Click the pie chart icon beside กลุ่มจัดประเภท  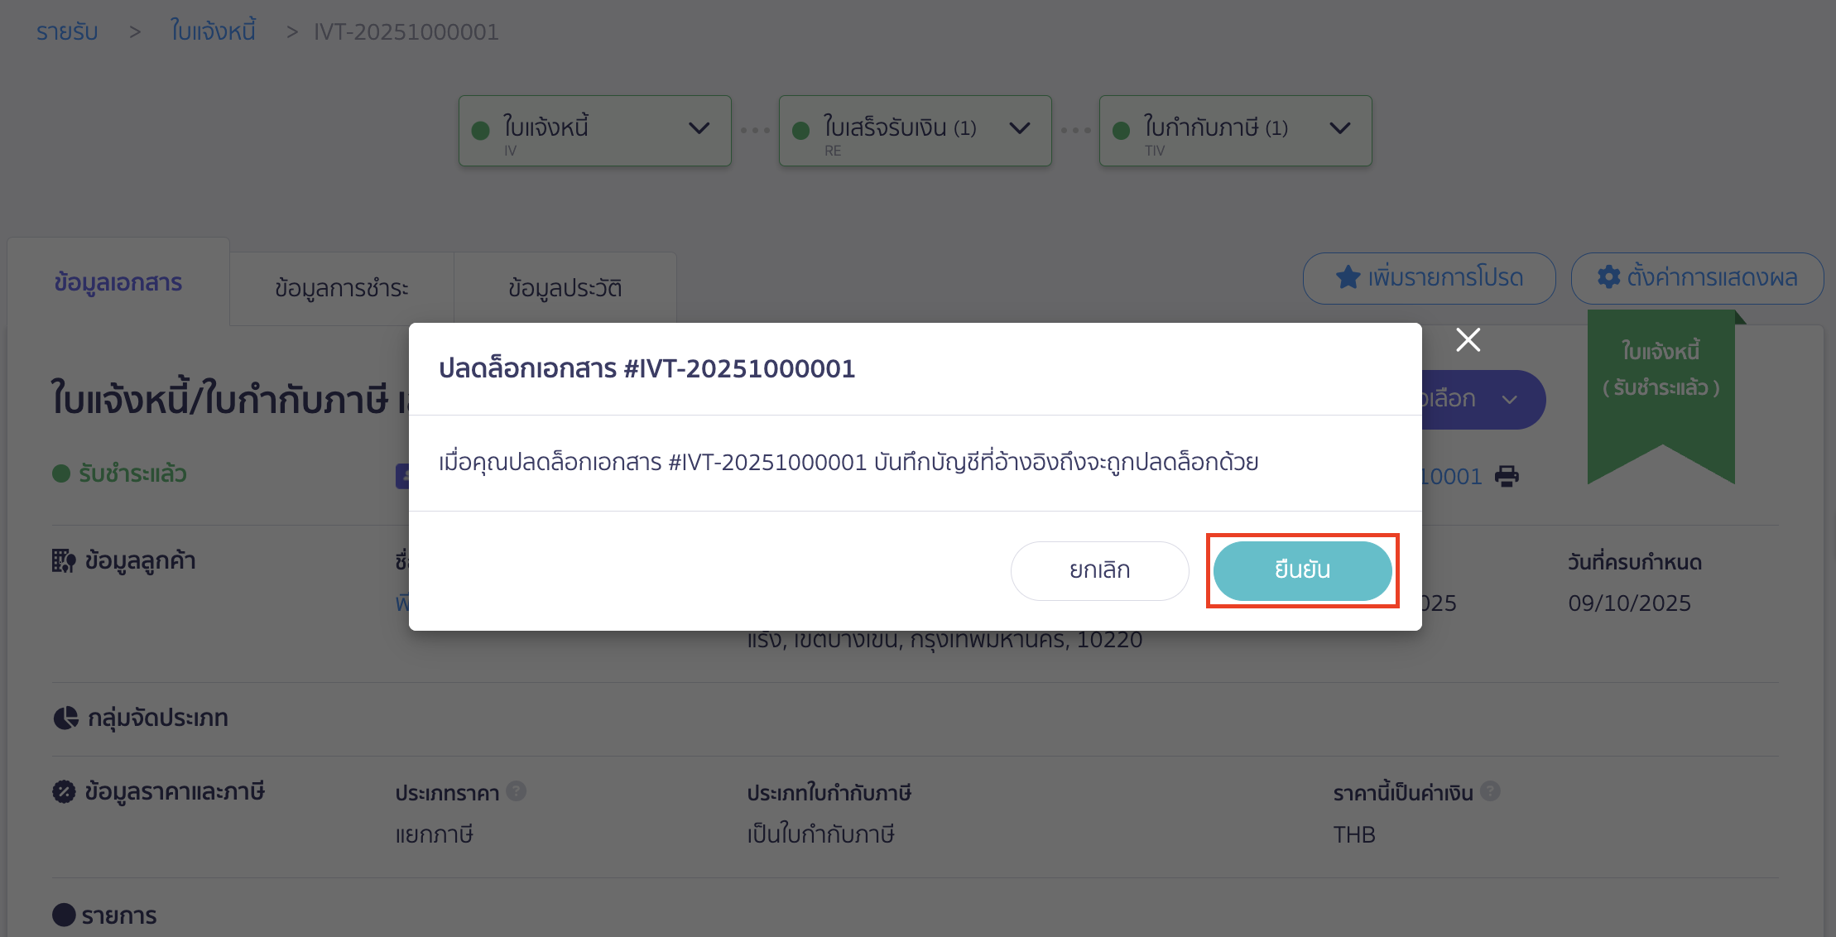[65, 717]
